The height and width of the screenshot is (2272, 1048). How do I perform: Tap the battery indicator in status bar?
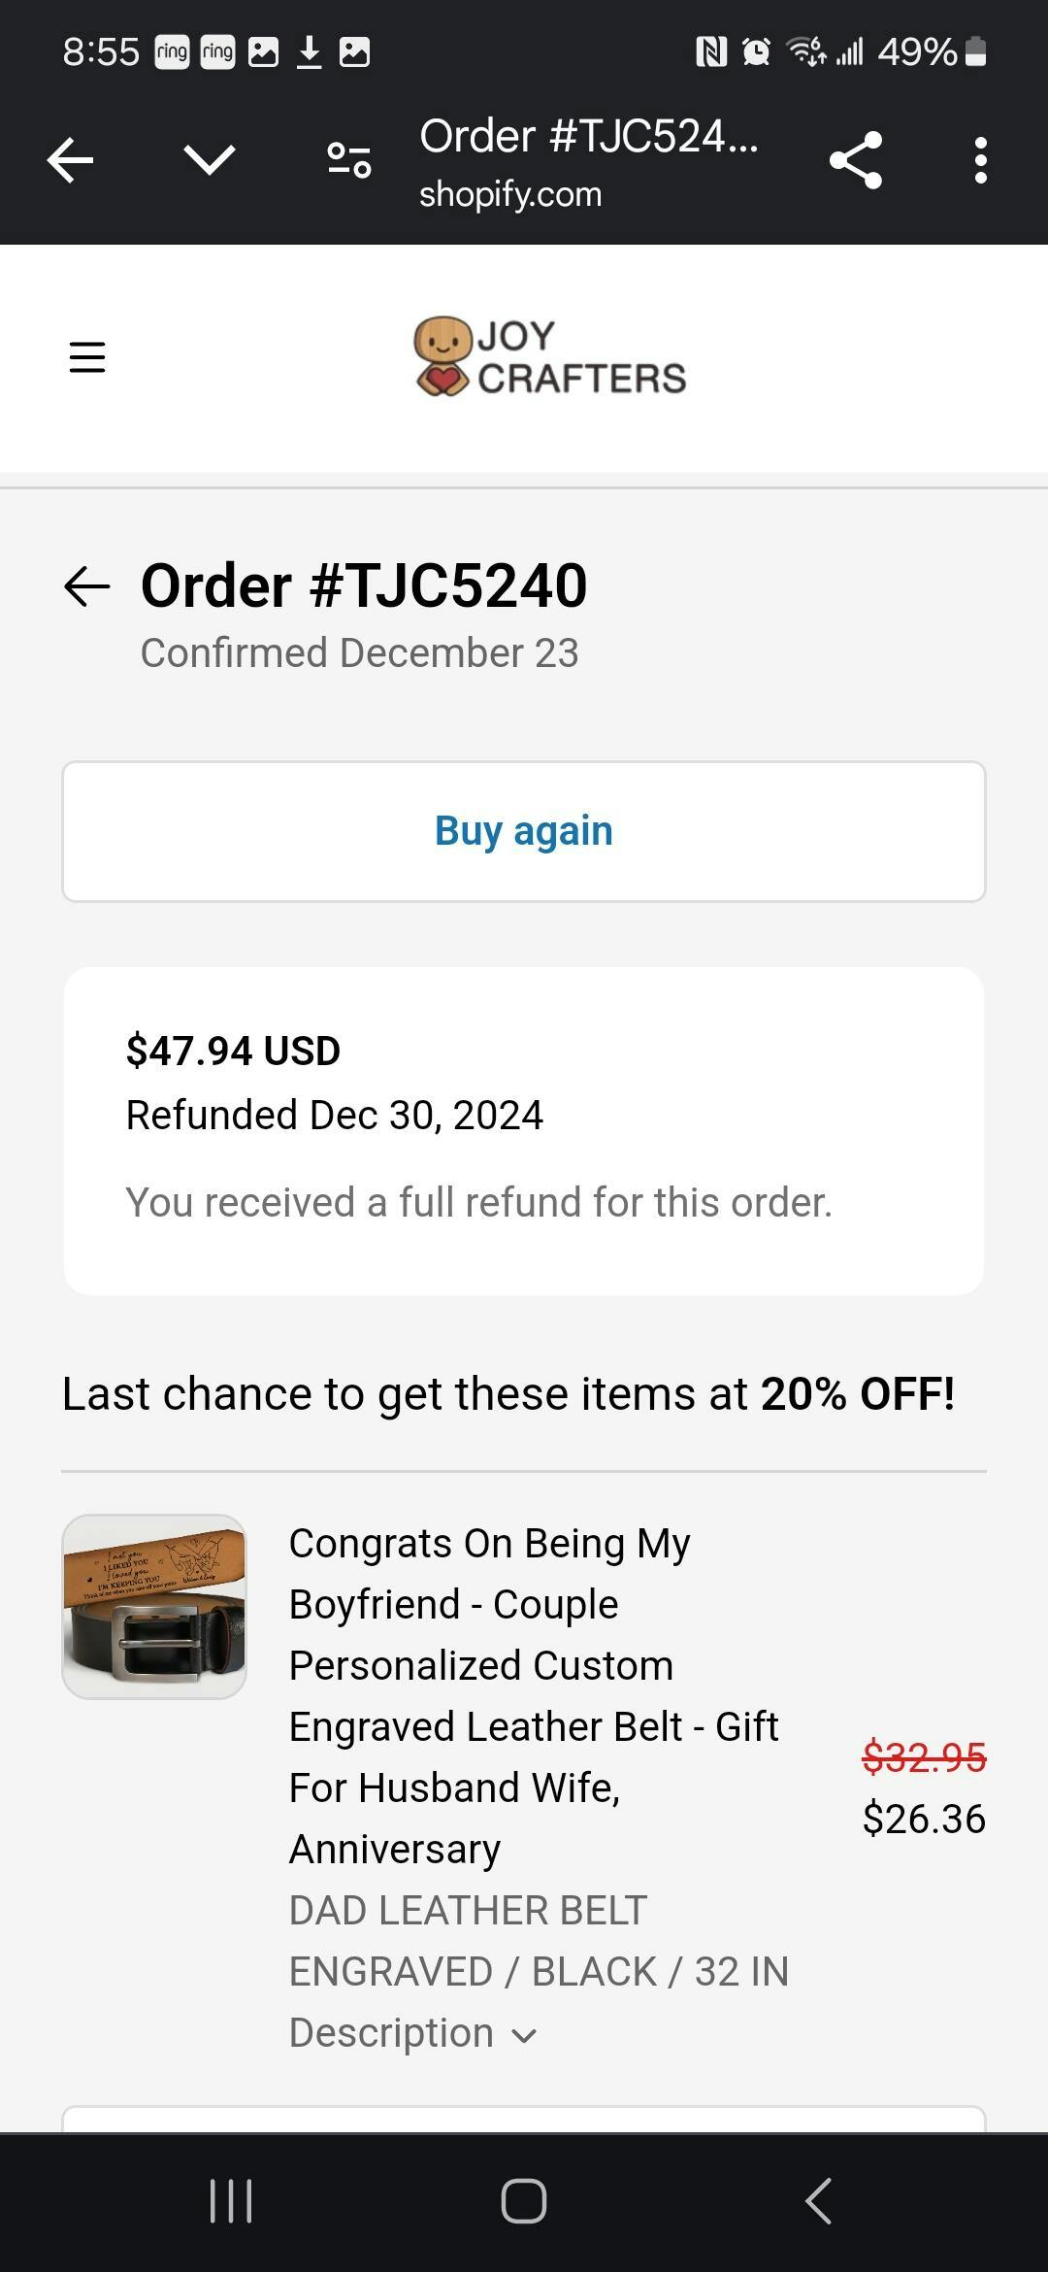(x=977, y=51)
